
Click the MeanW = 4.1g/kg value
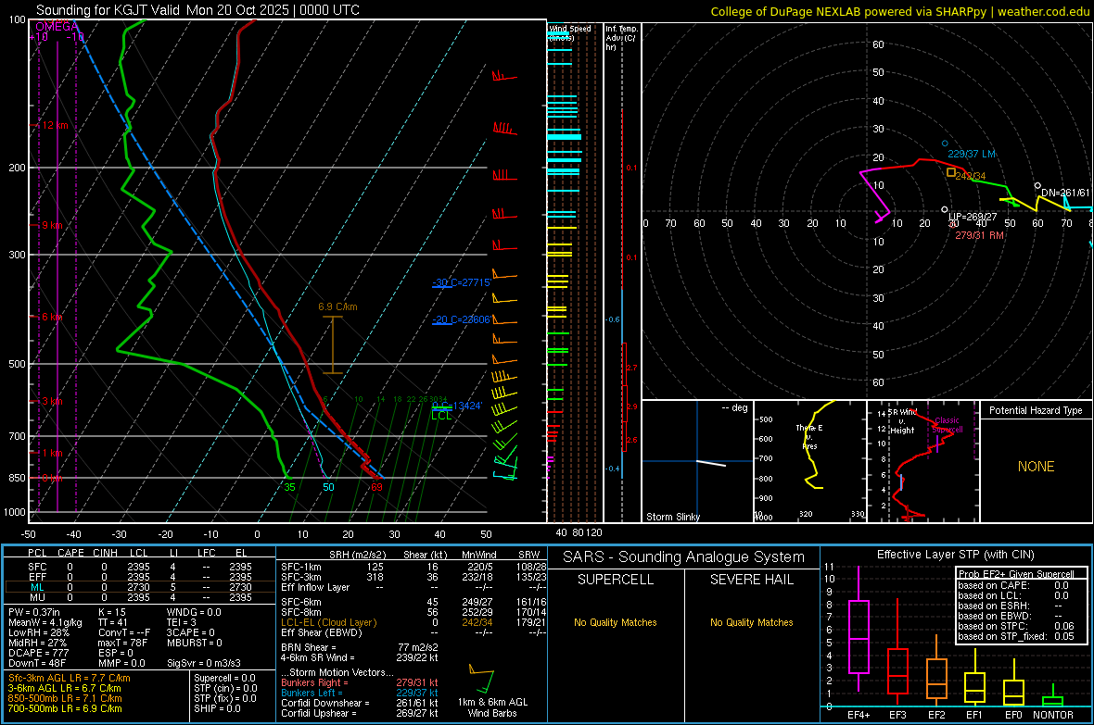tap(45, 622)
